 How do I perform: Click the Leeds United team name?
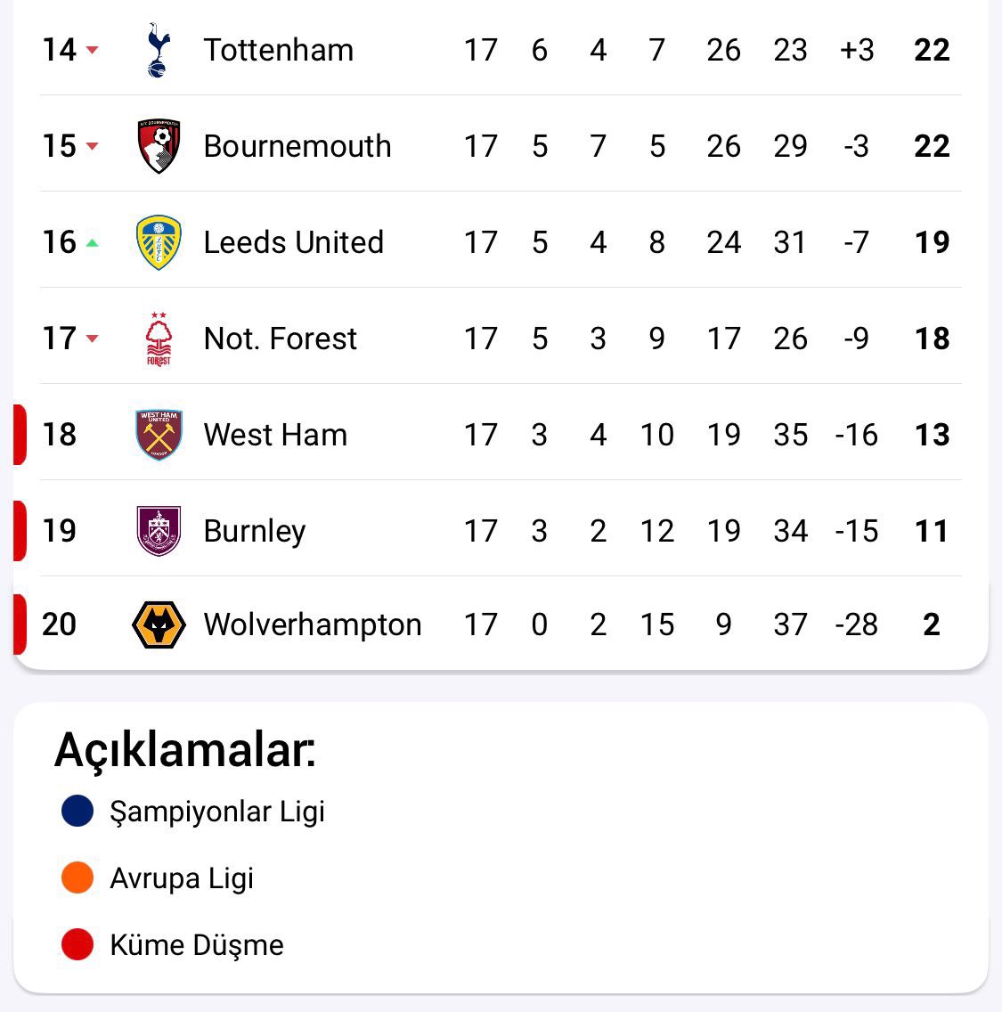click(293, 242)
